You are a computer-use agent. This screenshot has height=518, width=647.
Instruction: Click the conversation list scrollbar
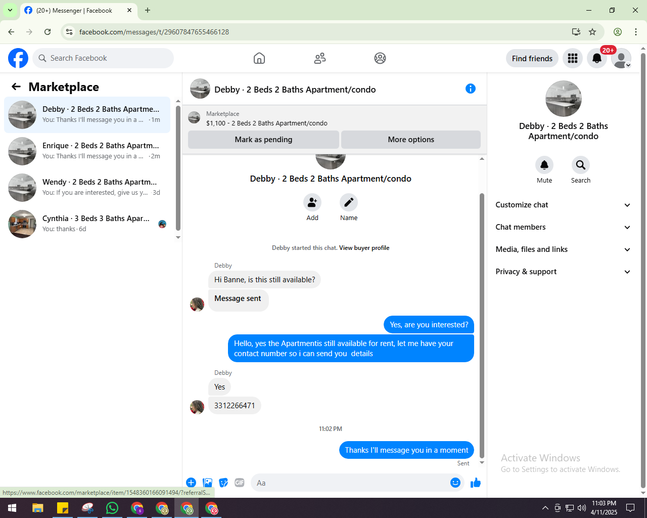[x=178, y=167]
